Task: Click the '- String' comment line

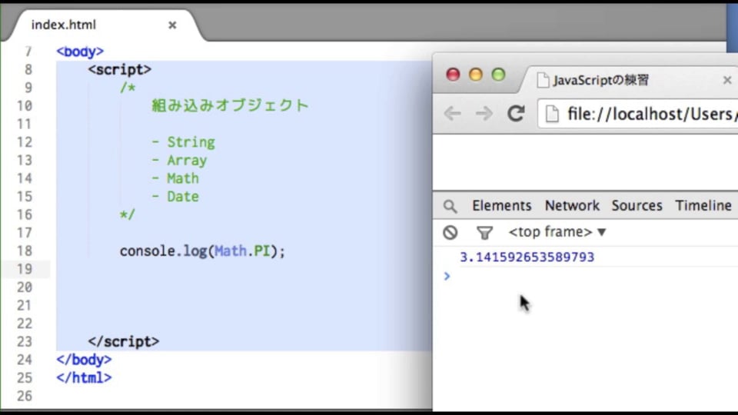Action: (183, 142)
